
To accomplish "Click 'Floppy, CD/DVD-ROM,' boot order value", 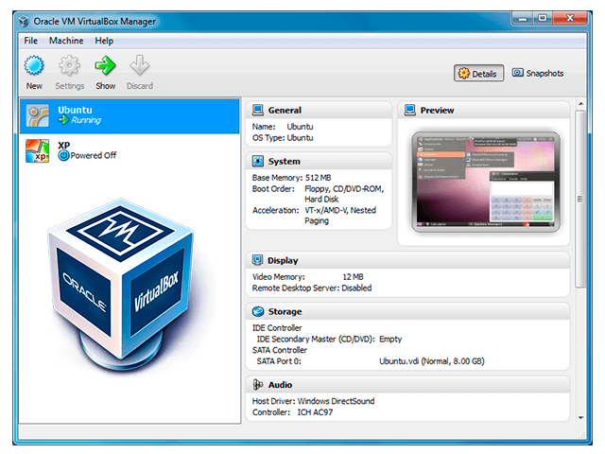I will pyautogui.click(x=344, y=189).
